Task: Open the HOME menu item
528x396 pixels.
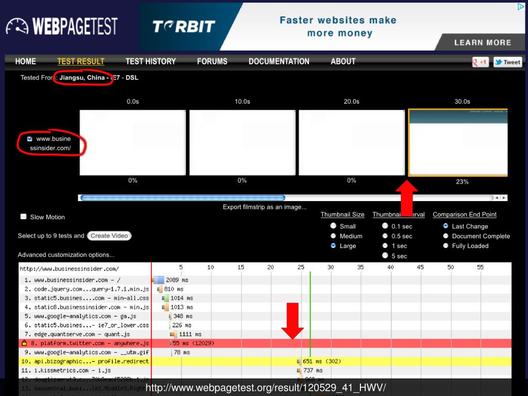Action: (26, 61)
